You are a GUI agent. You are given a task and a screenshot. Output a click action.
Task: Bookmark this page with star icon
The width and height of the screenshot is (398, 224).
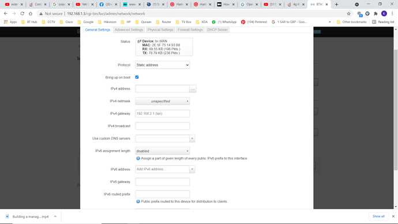[x=349, y=14]
